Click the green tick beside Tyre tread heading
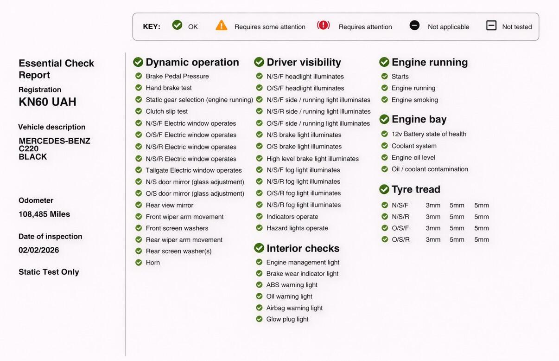The width and height of the screenshot is (559, 361). (384, 189)
